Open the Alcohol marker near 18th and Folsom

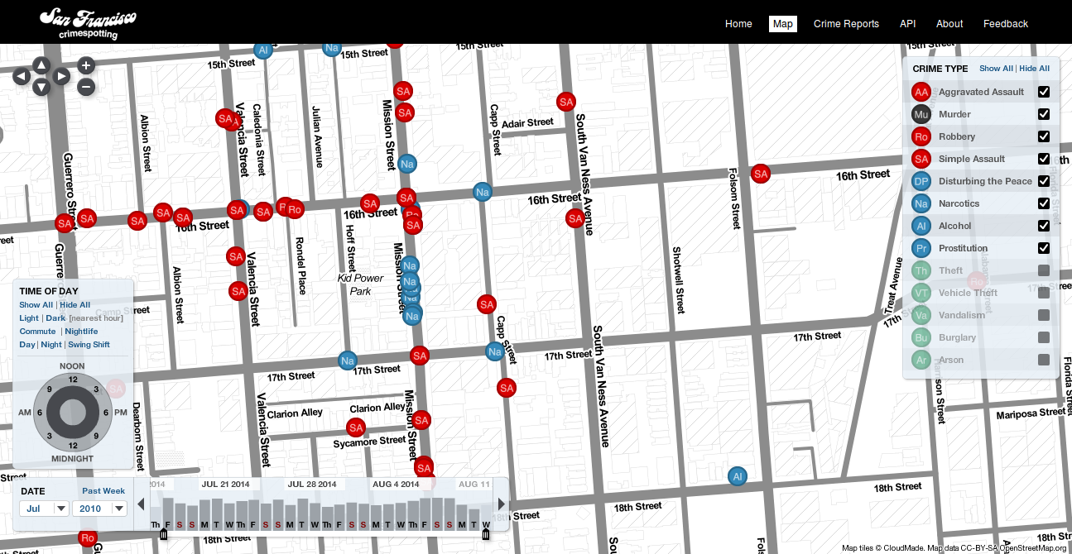(x=738, y=476)
